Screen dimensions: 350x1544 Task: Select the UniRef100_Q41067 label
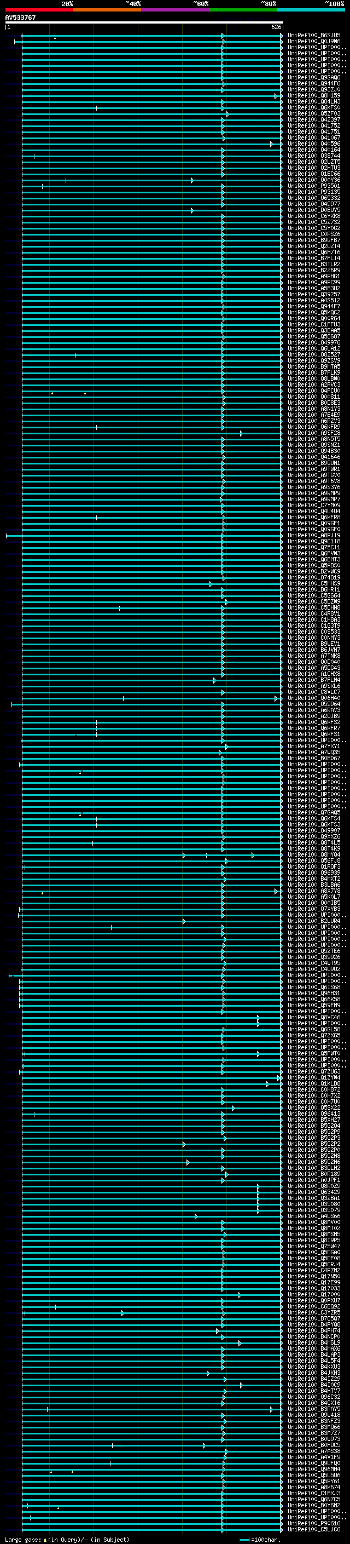pyautogui.click(x=314, y=138)
